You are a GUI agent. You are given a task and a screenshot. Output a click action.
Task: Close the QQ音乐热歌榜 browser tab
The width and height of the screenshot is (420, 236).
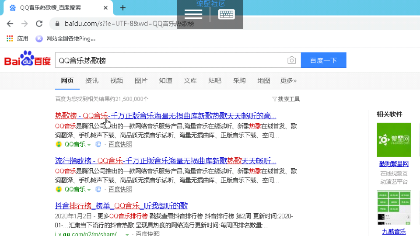(105, 8)
